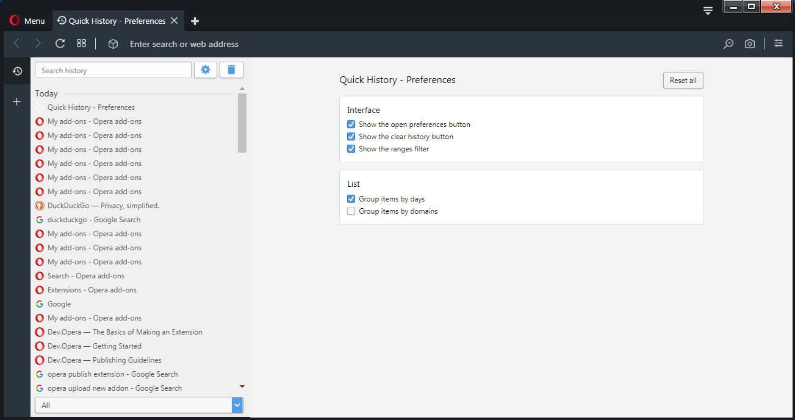Open the tab menu icon in title bar
This screenshot has width=795, height=420.
point(708,10)
